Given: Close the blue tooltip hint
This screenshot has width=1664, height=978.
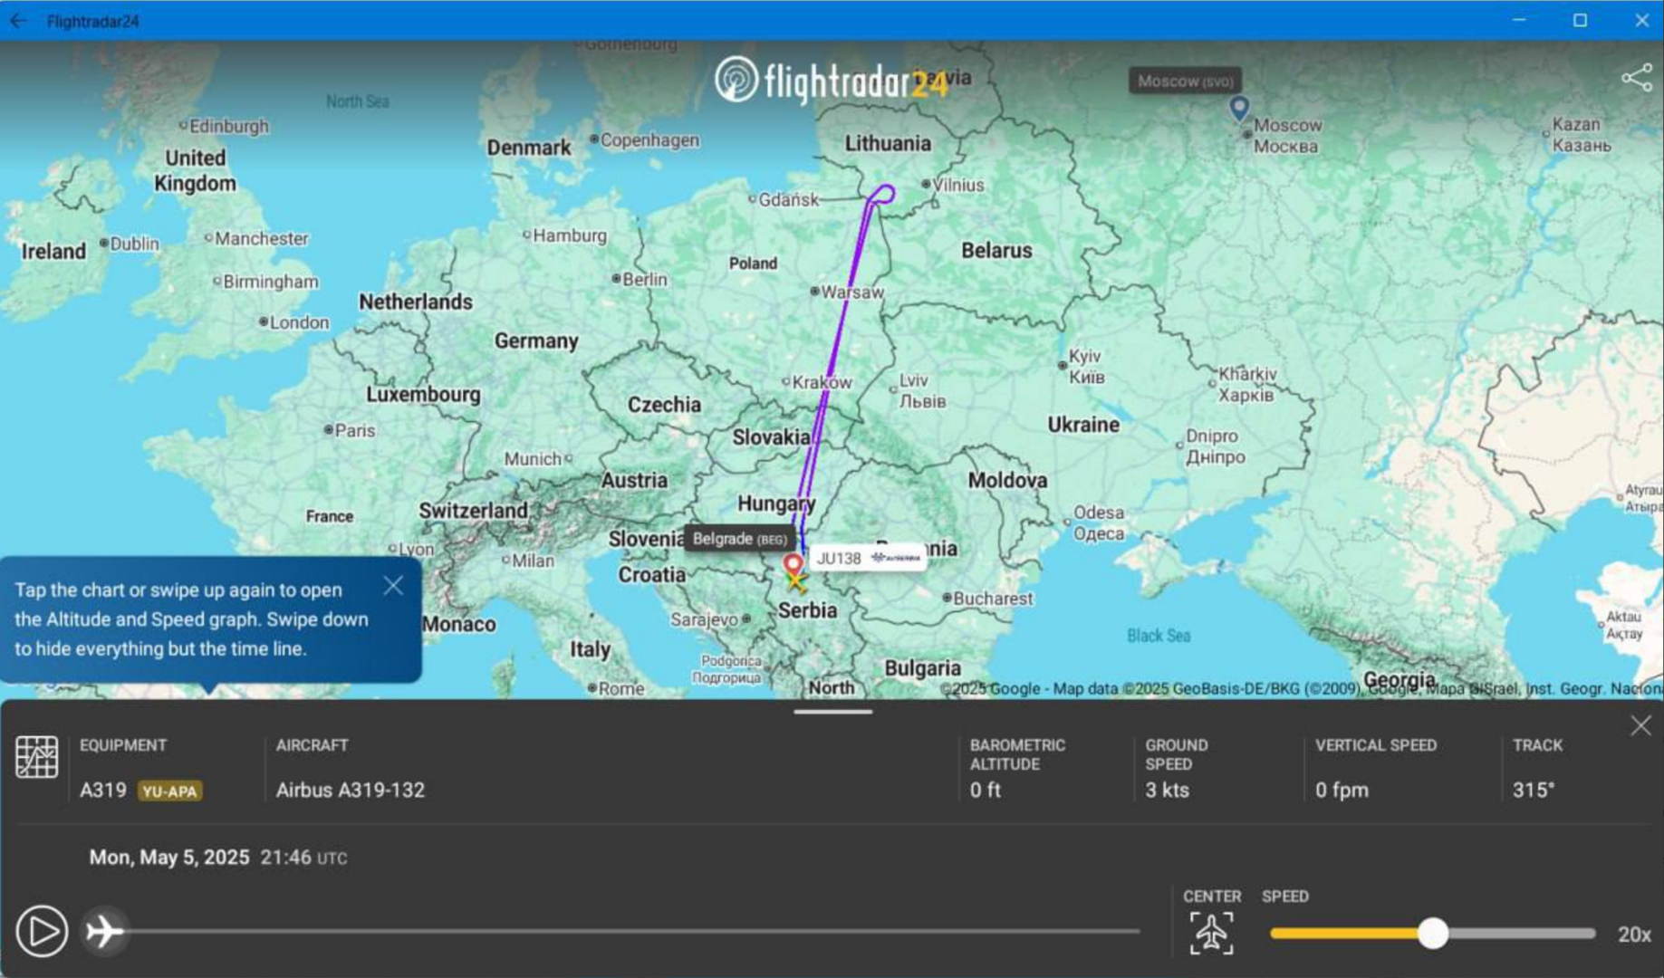Looking at the screenshot, I should (393, 586).
